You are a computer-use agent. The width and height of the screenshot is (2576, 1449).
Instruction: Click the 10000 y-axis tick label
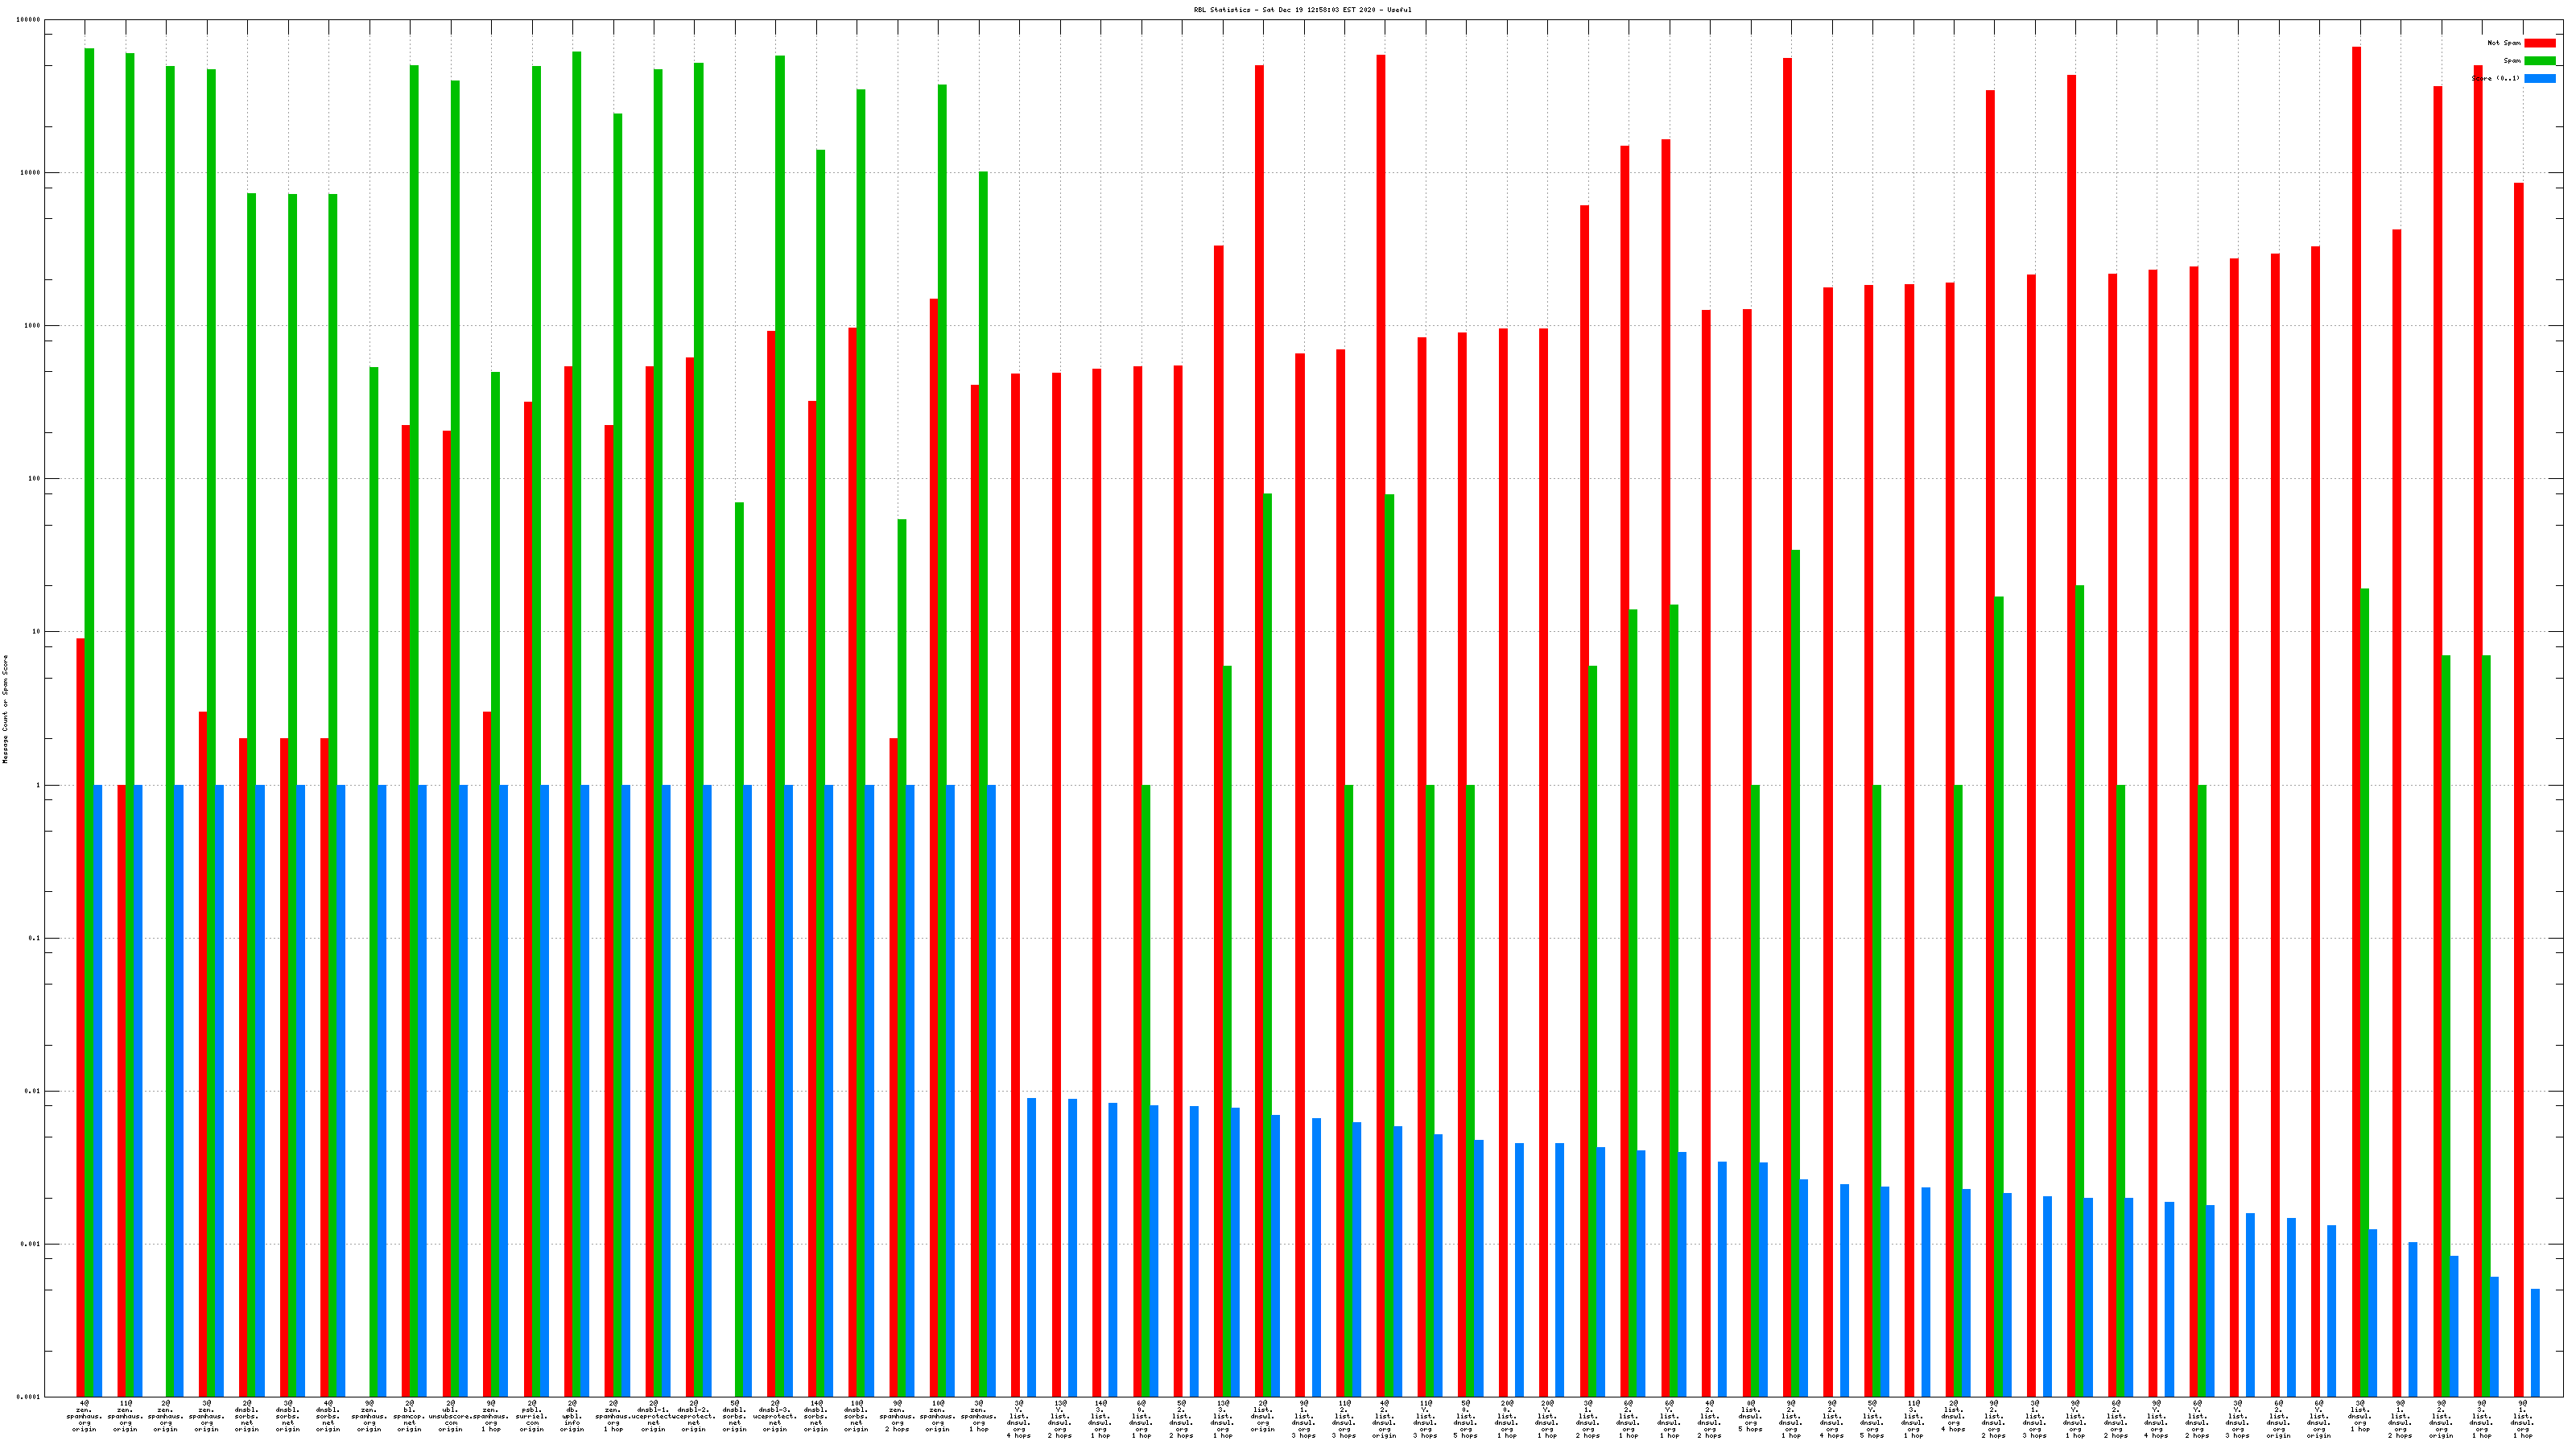click(31, 173)
